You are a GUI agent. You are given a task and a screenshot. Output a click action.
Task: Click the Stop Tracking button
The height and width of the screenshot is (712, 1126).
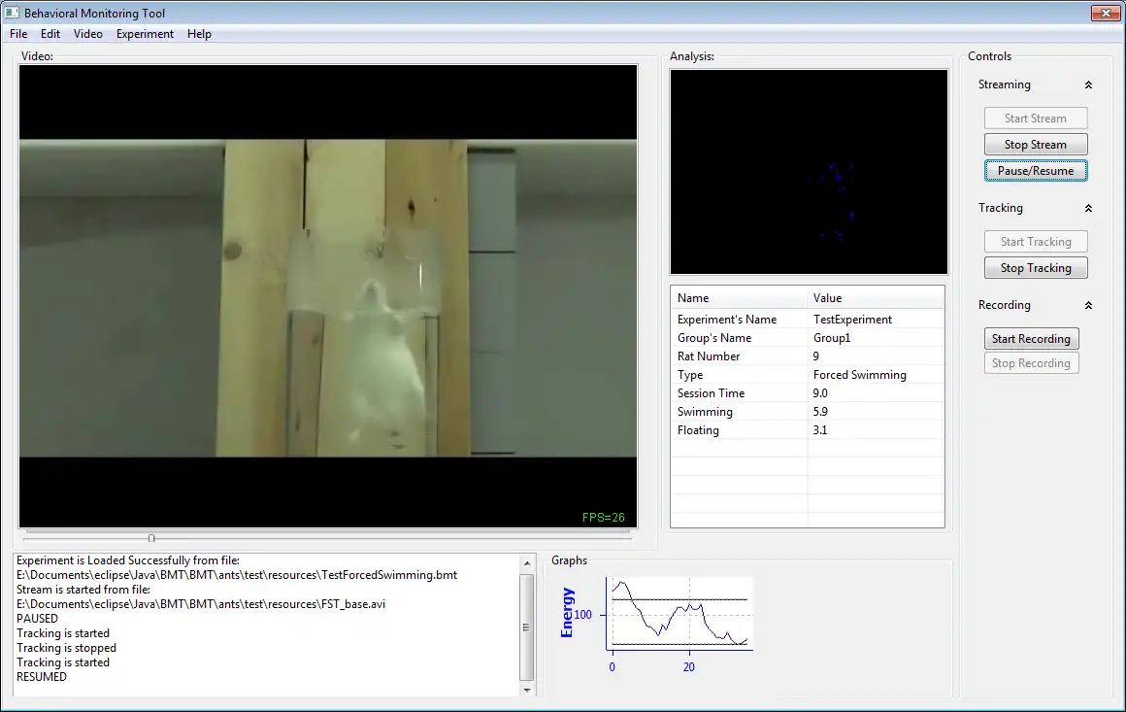[1036, 268]
